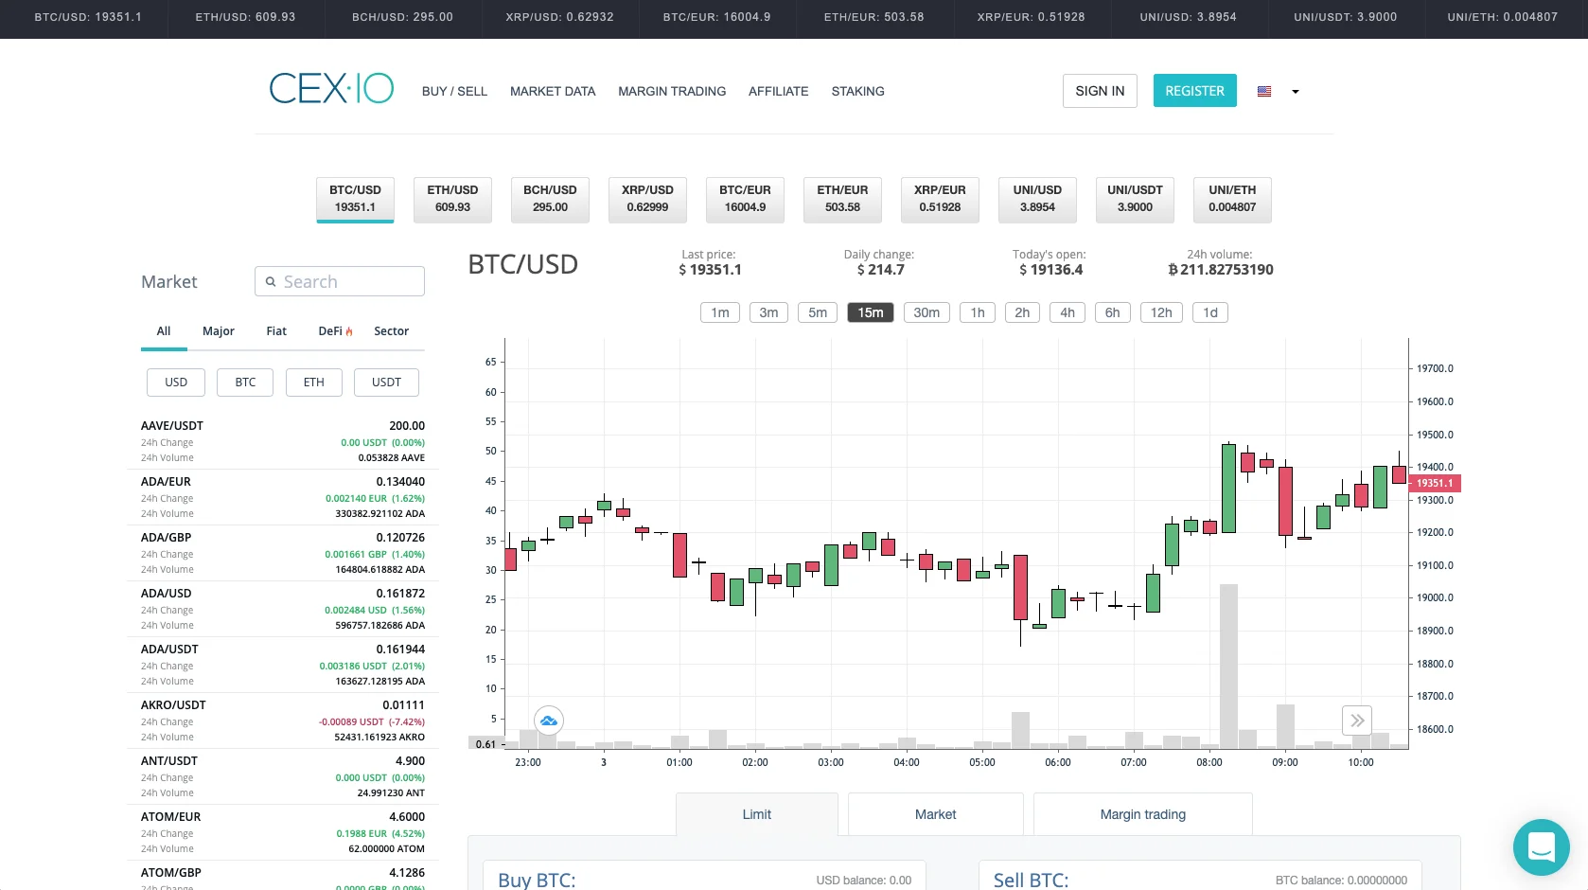Switch to the Market order tab
1588x890 pixels.
(934, 814)
